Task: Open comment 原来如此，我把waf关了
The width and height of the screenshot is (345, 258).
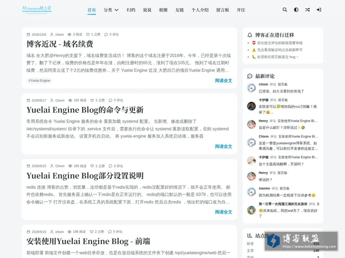Action: [x=288, y=213]
